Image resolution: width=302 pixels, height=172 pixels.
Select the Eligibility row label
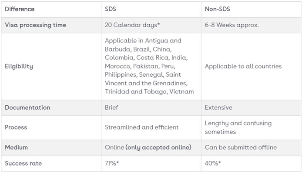tap(19, 66)
